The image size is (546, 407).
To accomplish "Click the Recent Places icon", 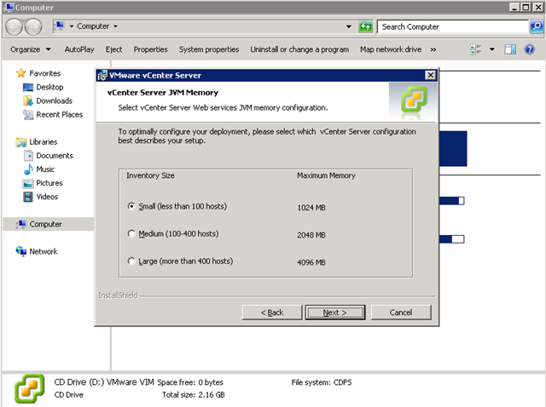I will click(28, 114).
